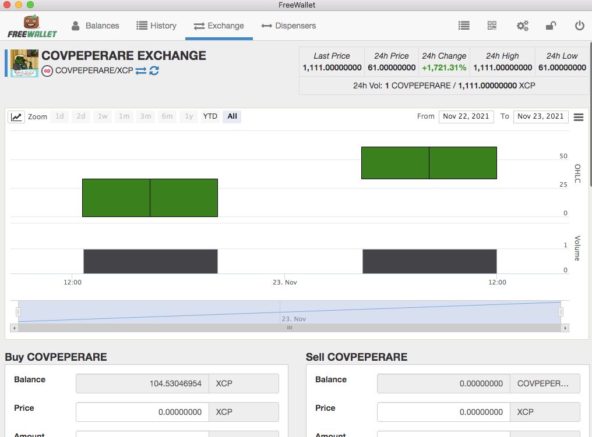Click the scrollbar right arrow under the chart

coord(565,328)
